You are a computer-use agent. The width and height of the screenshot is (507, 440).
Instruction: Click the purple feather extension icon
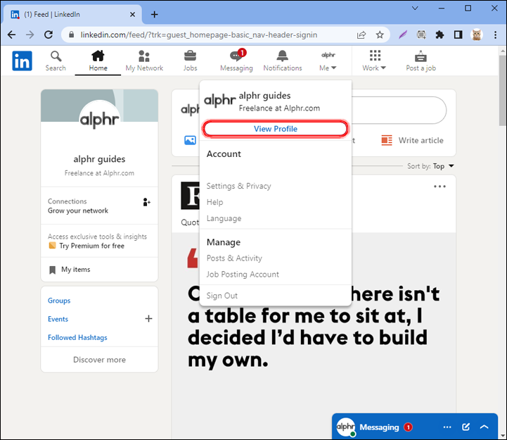[403, 34]
